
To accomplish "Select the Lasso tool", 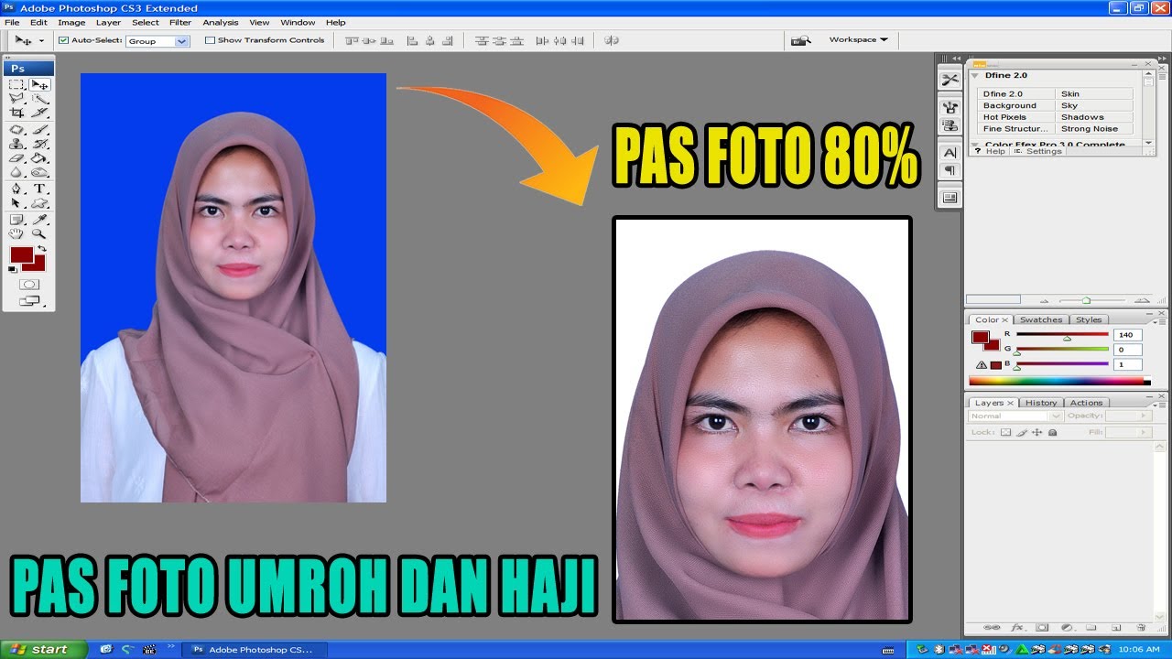I will [x=16, y=98].
